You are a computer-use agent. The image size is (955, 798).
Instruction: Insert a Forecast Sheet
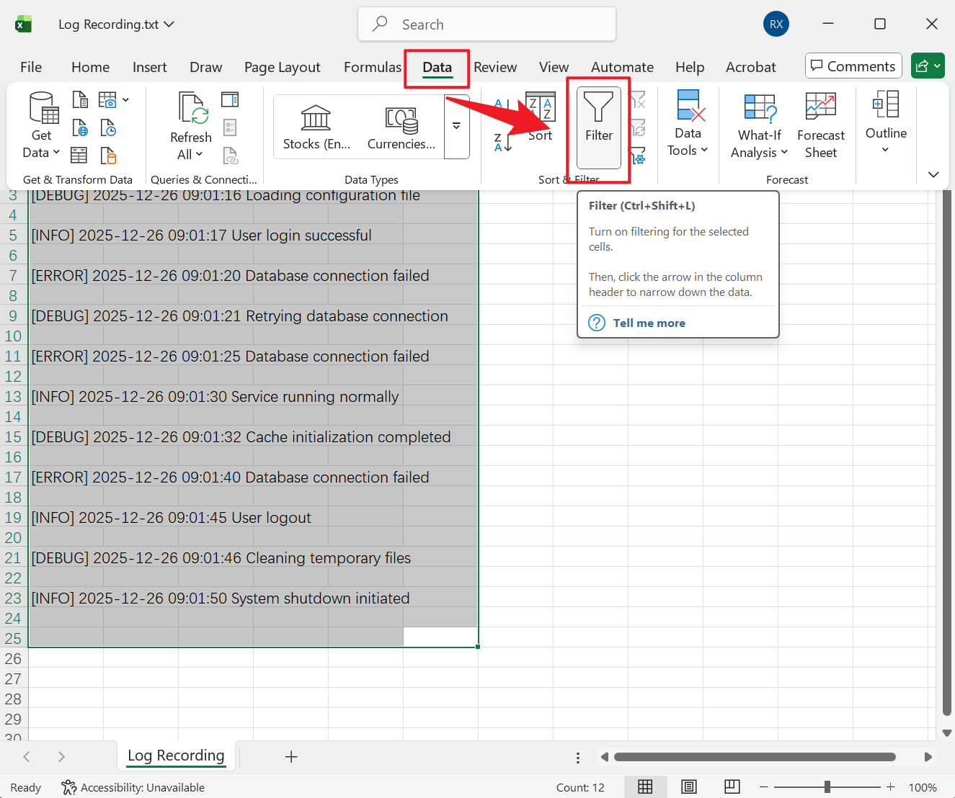pos(820,125)
